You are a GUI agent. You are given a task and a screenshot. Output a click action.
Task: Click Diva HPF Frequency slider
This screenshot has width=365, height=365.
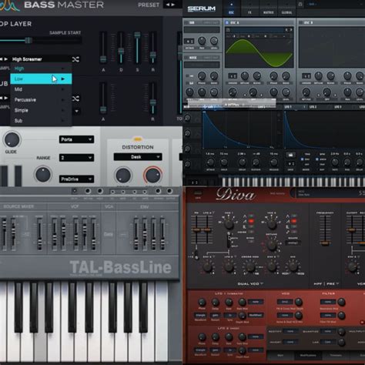coord(325,231)
